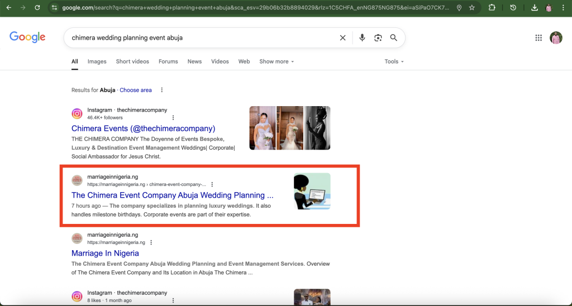
Task: Reload the page with the refresh icon
Action: 37,7
